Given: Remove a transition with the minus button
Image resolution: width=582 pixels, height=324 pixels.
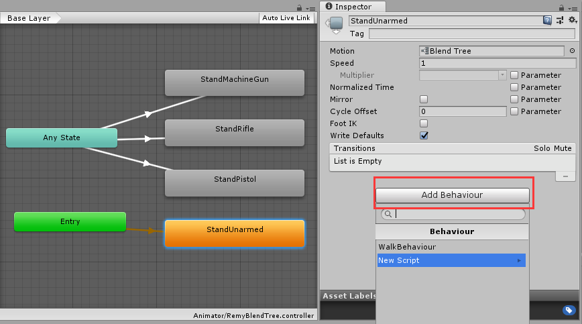Looking at the screenshot, I should [x=565, y=176].
